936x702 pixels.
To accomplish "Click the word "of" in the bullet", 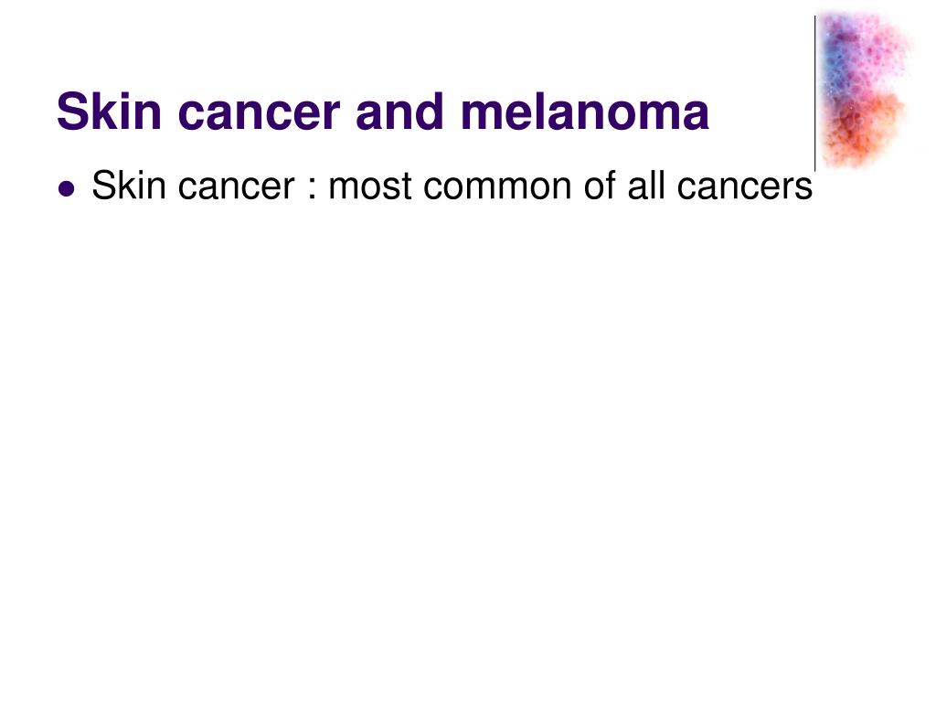I will [600, 185].
